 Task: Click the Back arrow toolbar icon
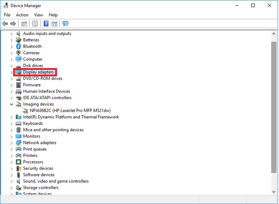5,23
